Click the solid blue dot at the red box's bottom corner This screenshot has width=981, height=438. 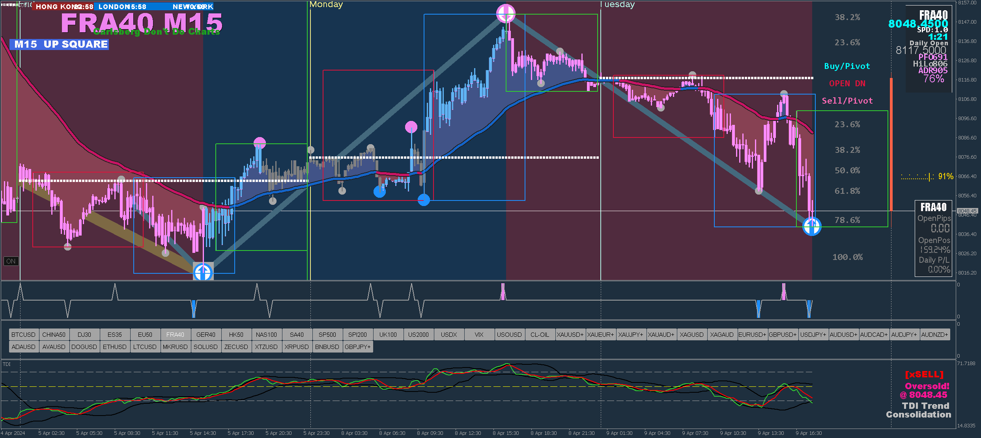pos(424,200)
